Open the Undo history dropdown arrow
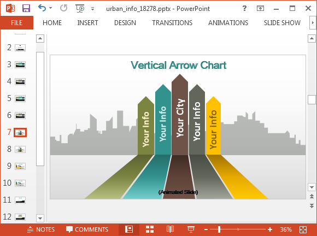This screenshot has width=317, height=236. click(x=50, y=8)
